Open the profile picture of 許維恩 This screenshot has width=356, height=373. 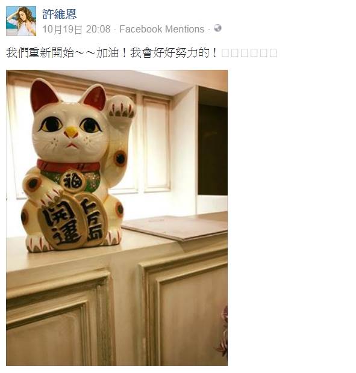click(21, 21)
